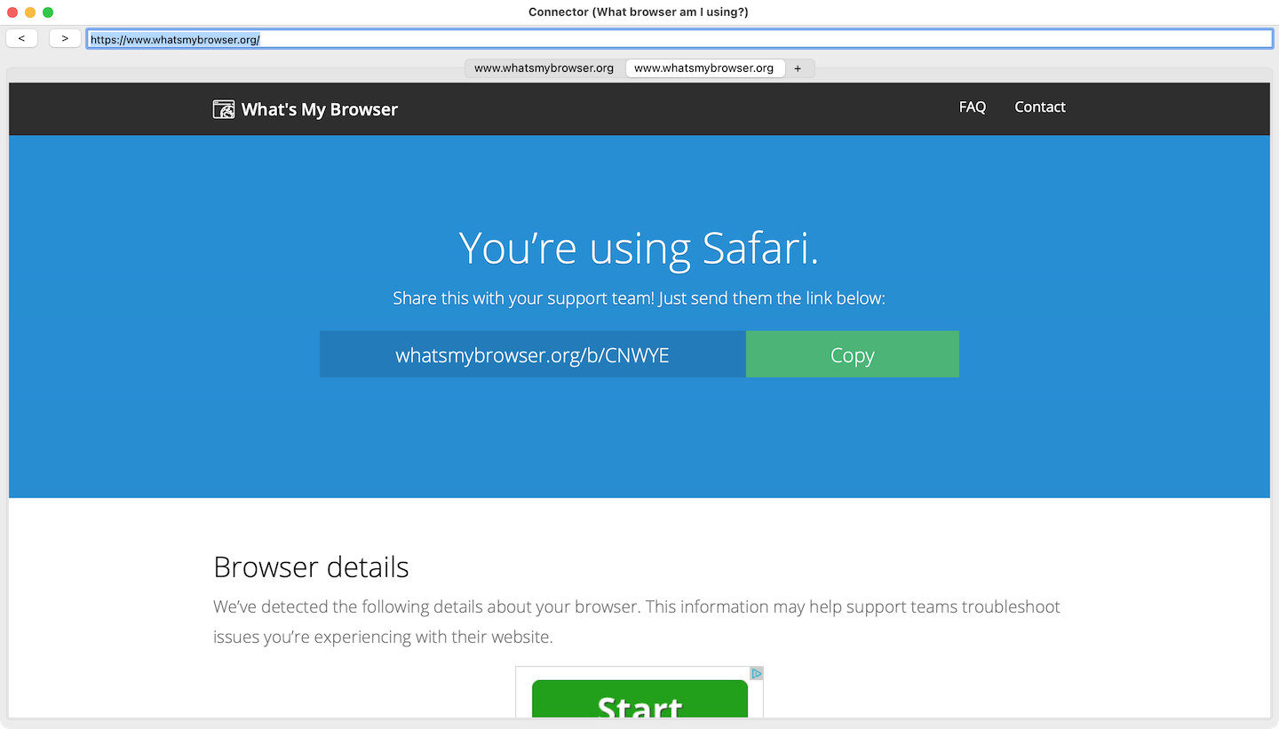1279x729 pixels.
Task: Select the second www.whatsmybrowser.org tab
Action: point(704,68)
